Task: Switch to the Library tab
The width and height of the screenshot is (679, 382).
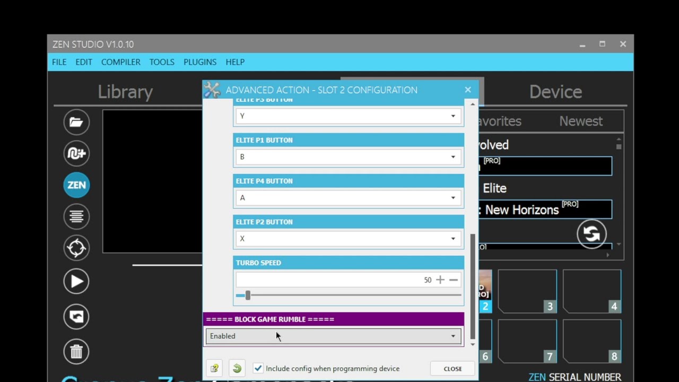Action: (125, 92)
